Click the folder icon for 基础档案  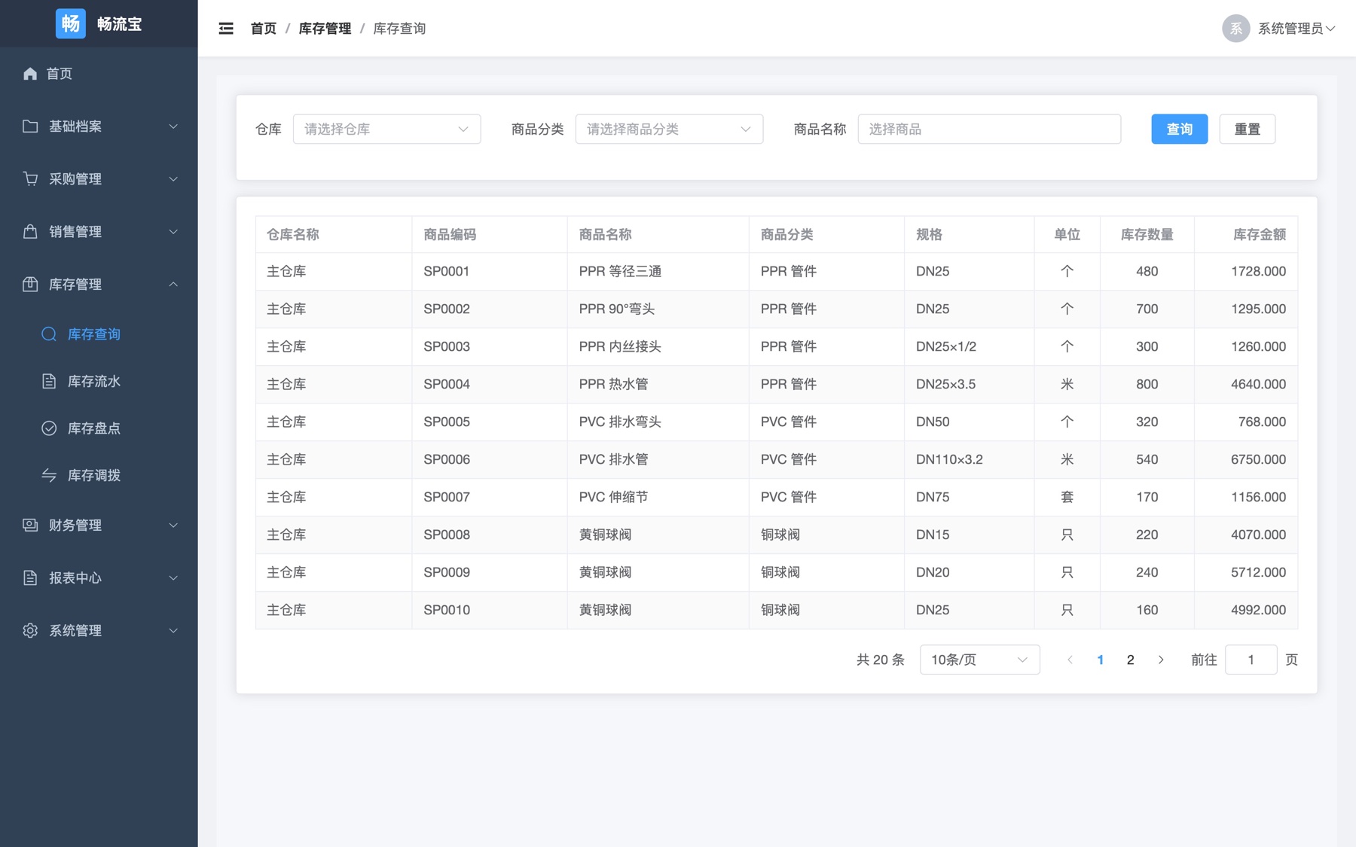[x=30, y=126]
